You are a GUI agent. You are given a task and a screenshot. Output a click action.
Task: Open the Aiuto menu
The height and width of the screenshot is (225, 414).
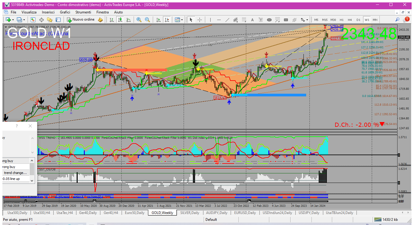click(118, 12)
